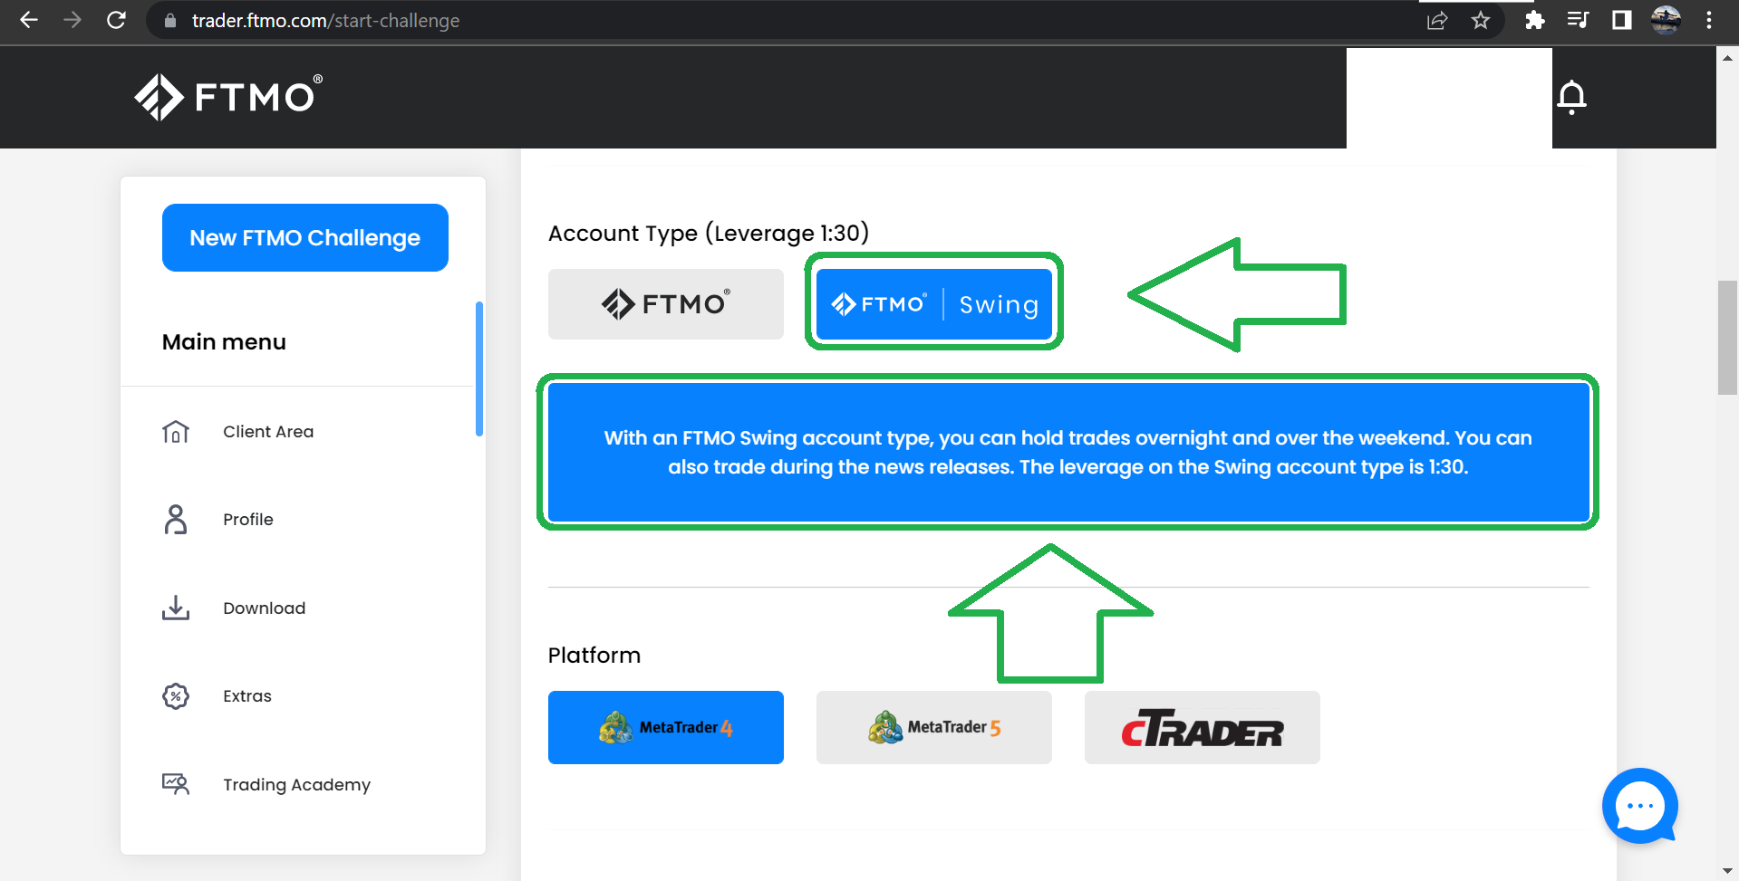Click the scrollbar up arrow
This screenshot has height=881, width=1739.
click(1727, 58)
